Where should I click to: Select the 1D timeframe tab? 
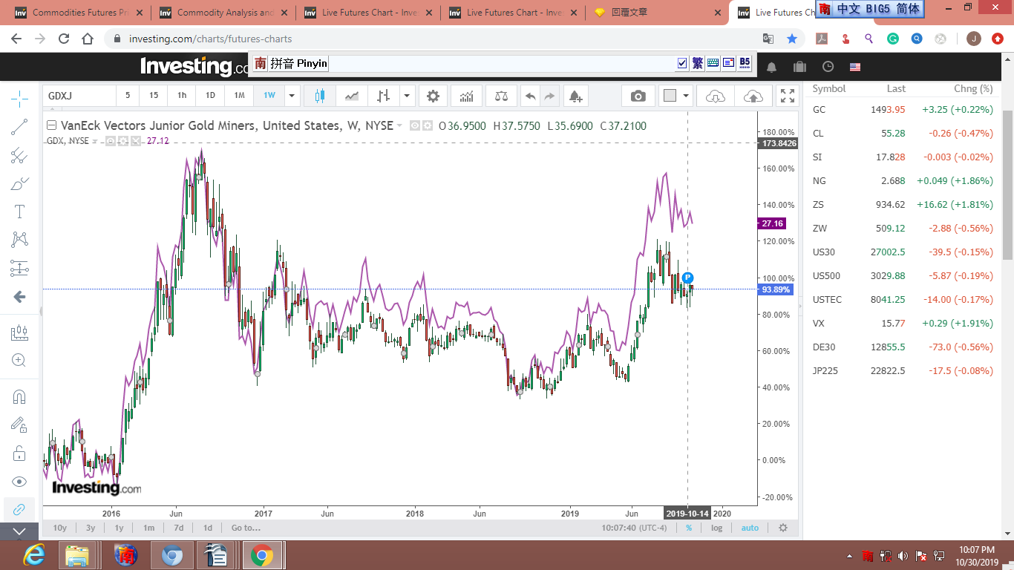click(x=210, y=96)
